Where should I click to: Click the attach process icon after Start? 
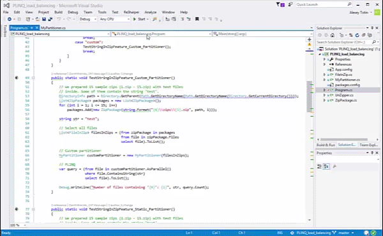(154, 19)
